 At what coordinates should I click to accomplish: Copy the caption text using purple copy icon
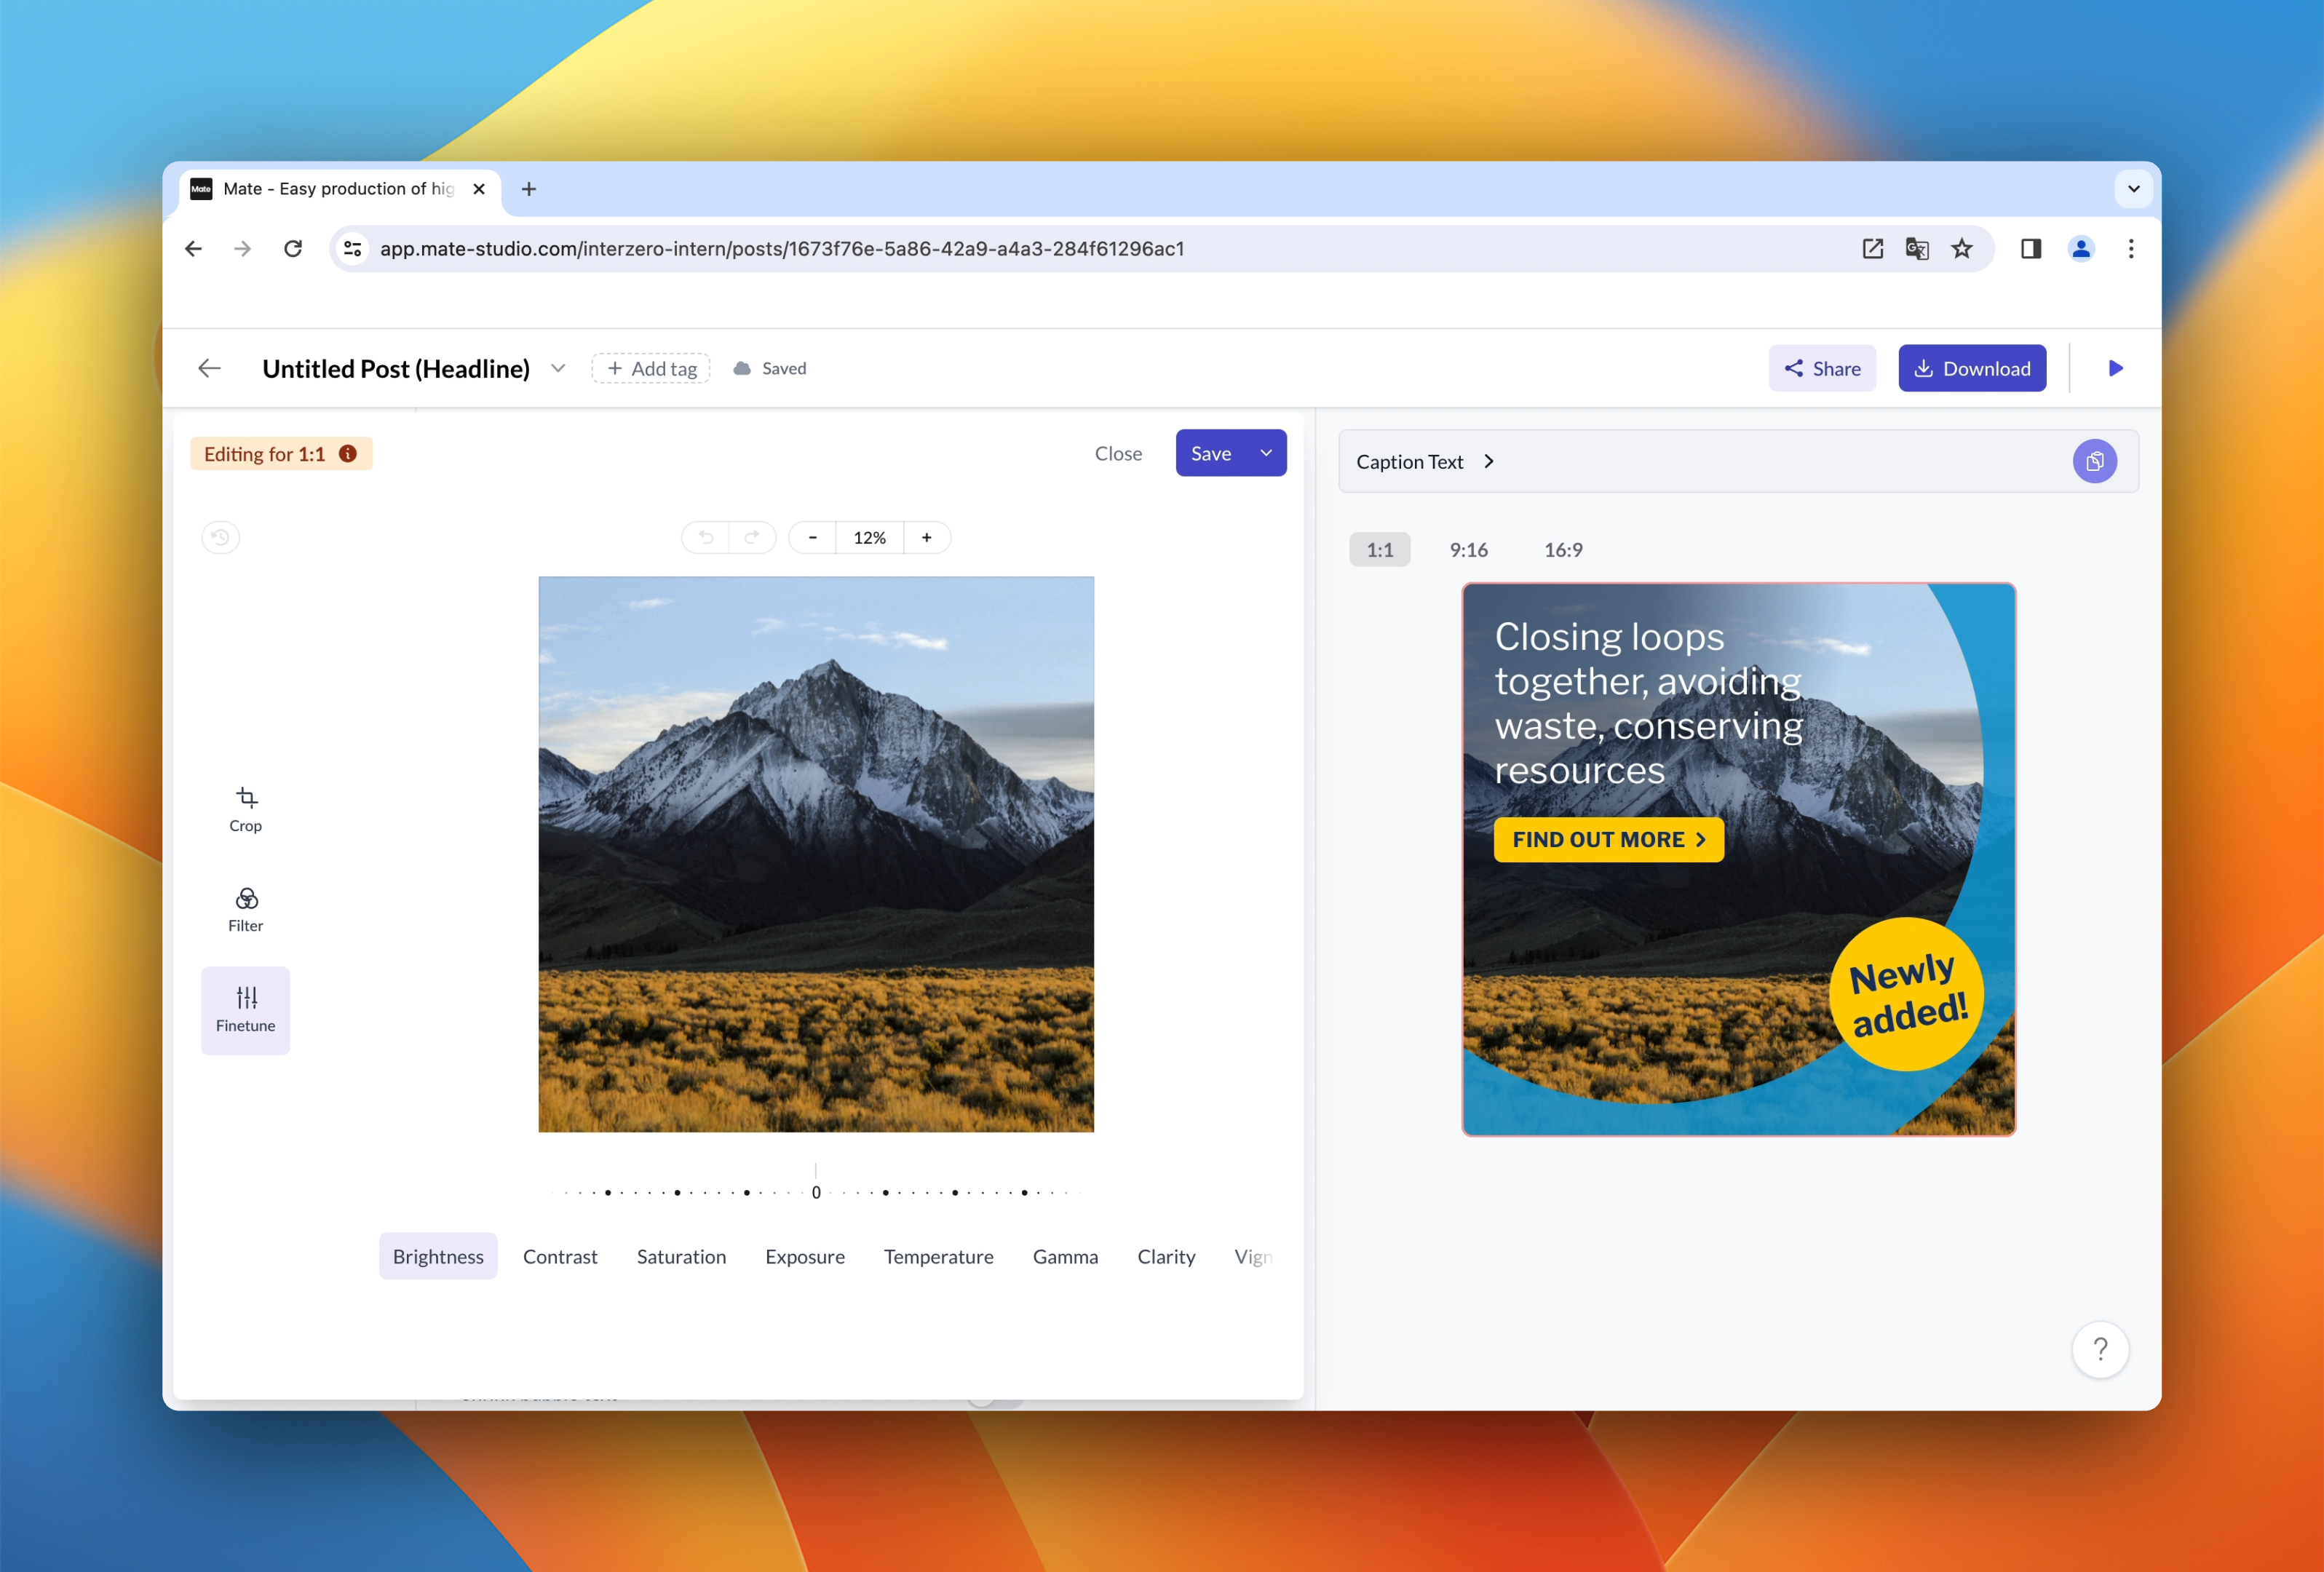(2096, 461)
